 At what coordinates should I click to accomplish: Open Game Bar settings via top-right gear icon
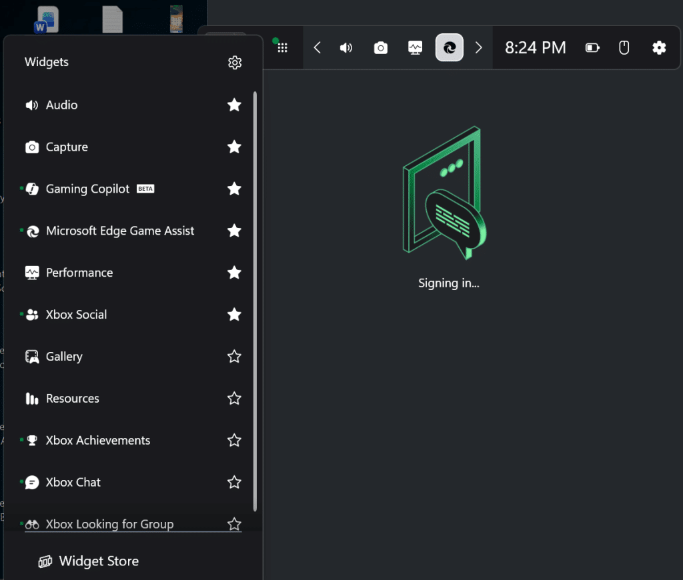click(659, 47)
